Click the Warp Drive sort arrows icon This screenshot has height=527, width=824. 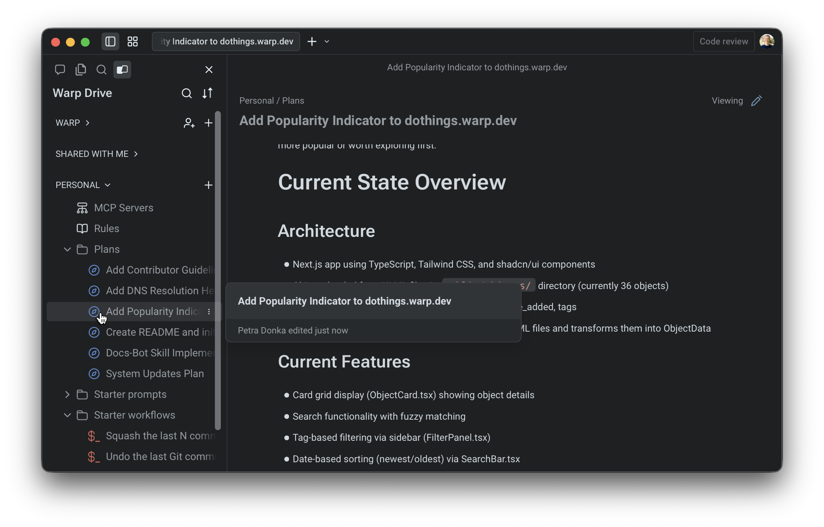click(207, 93)
